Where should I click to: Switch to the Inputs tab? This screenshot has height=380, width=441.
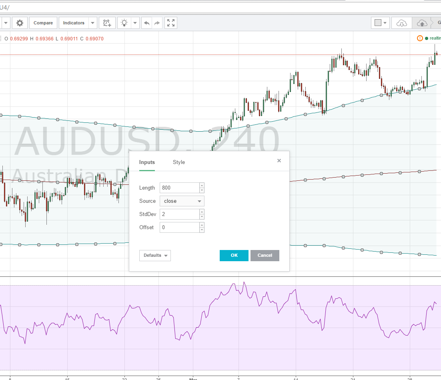(x=147, y=162)
